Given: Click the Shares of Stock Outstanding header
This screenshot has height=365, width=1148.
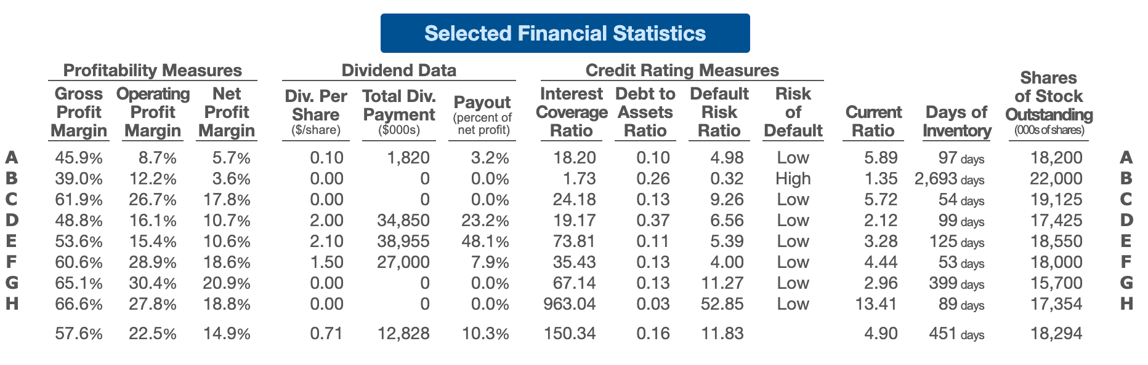Looking at the screenshot, I should pyautogui.click(x=1049, y=104).
